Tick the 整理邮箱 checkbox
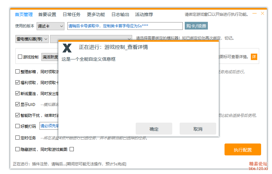The height and width of the screenshot is (174, 272). 18,72
